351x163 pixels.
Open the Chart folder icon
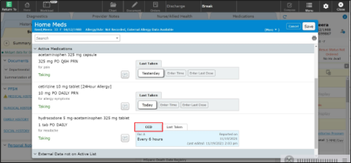(x=113, y=6)
